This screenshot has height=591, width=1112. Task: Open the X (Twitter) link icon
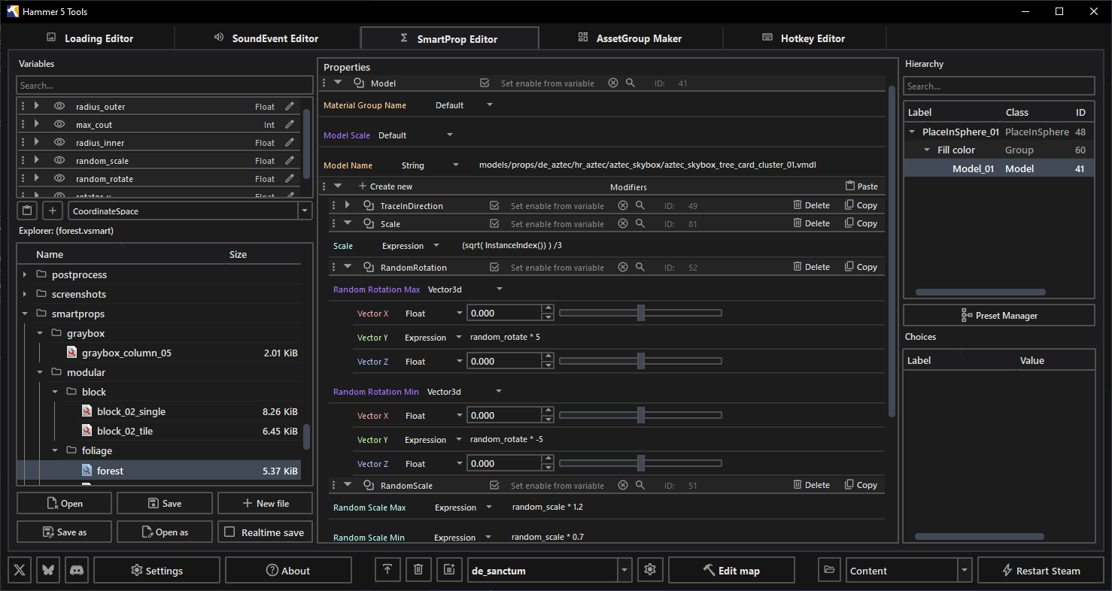[x=20, y=571]
